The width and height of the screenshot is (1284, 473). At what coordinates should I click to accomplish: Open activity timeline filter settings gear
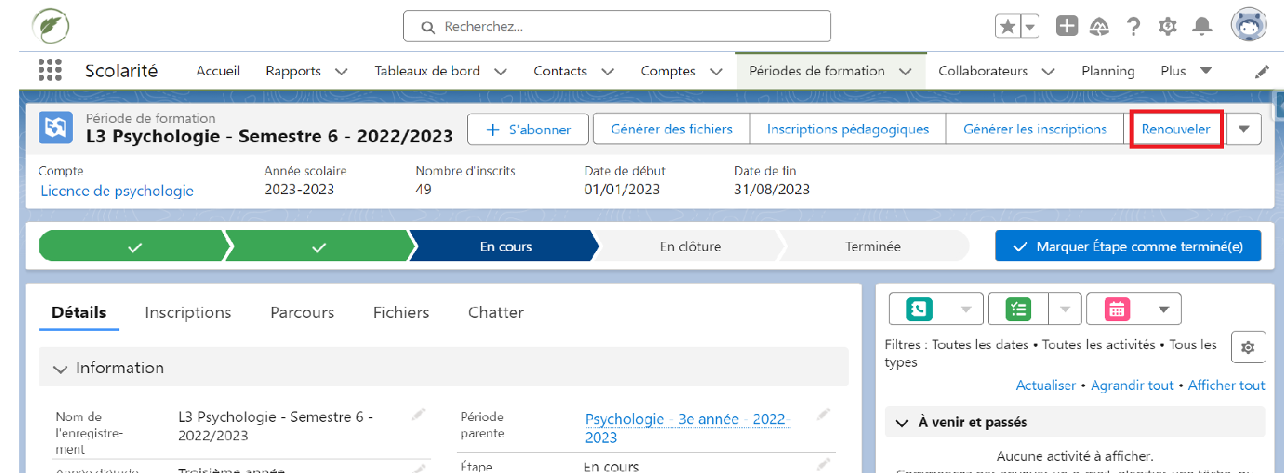(x=1247, y=348)
